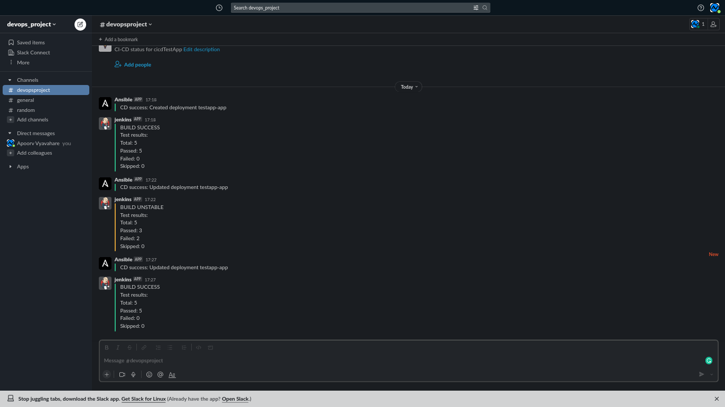The height and width of the screenshot is (407, 725).
Task: Open the Today date dropdown
Action: pos(408,87)
